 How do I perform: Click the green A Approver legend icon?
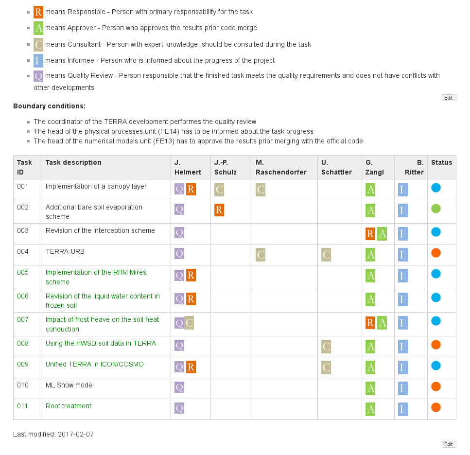coord(38,28)
